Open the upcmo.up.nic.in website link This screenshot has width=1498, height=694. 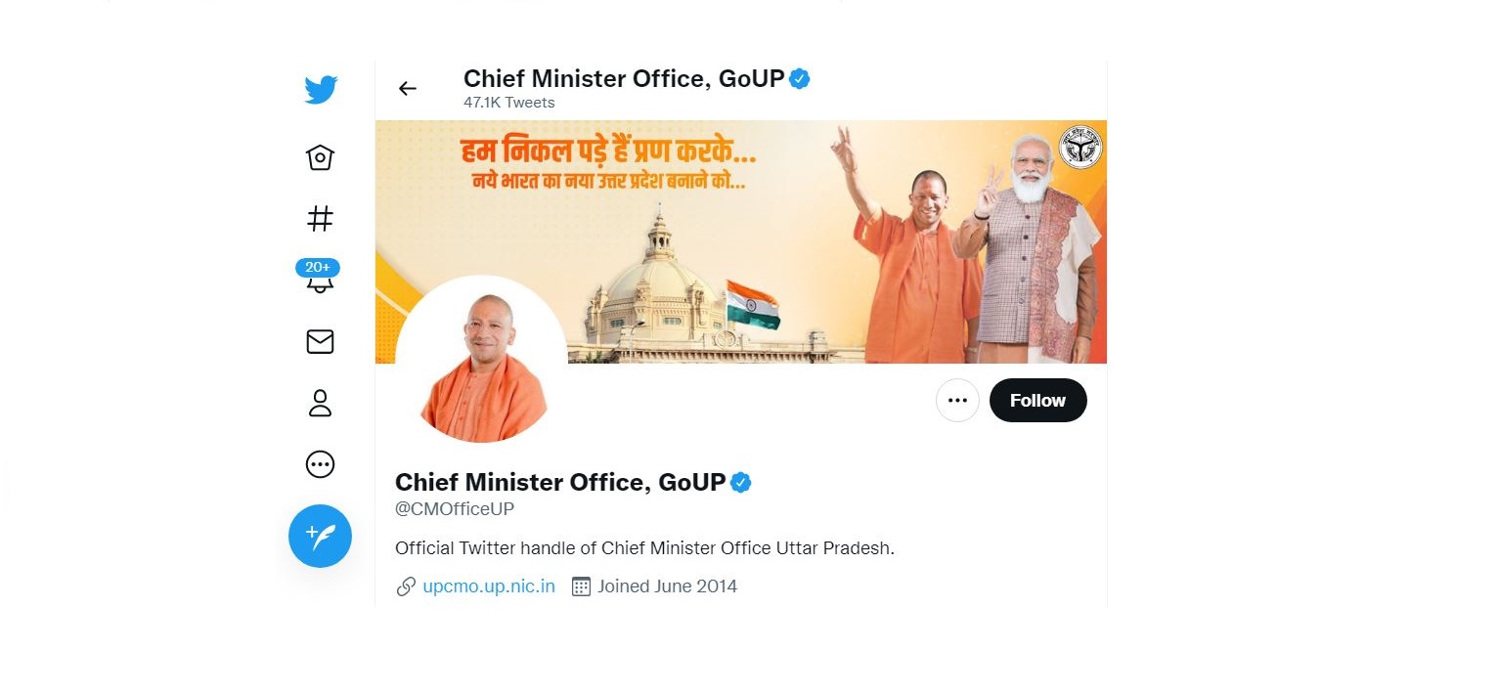coord(489,586)
